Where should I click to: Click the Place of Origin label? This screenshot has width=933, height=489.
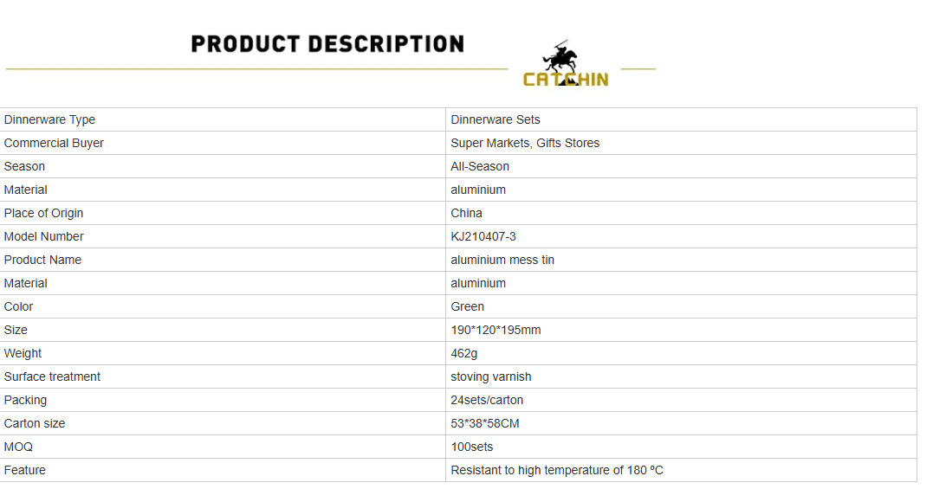coord(43,213)
